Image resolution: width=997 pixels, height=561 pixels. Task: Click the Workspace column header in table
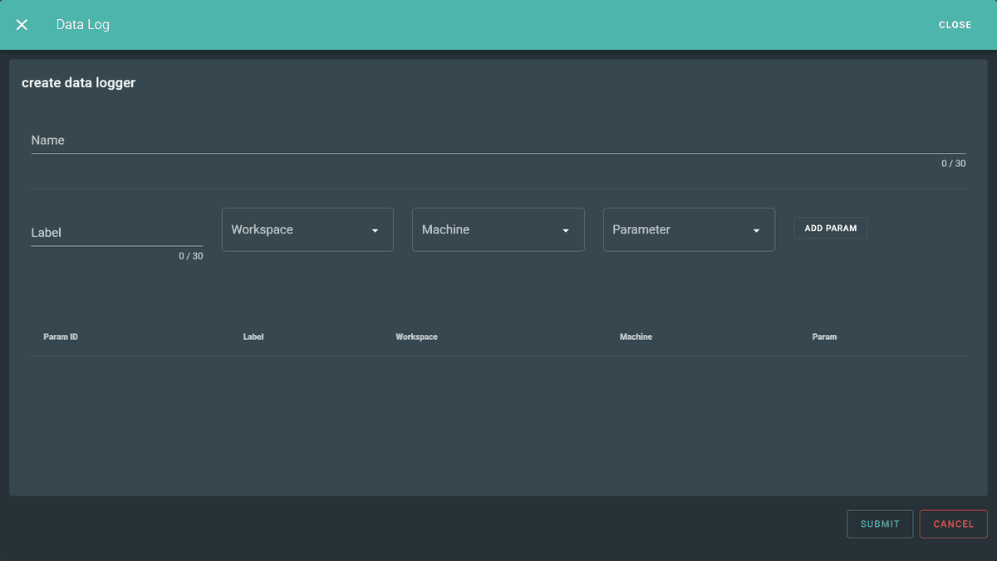(416, 337)
